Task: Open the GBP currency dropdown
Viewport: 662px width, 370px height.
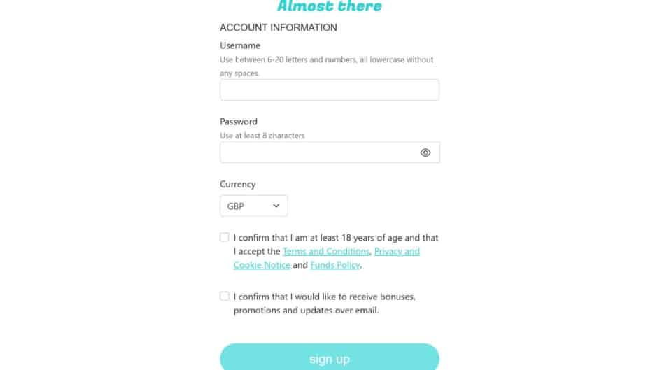Action: (253, 206)
